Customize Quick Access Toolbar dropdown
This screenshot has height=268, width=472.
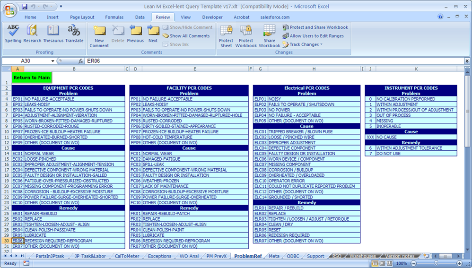tap(61, 6)
